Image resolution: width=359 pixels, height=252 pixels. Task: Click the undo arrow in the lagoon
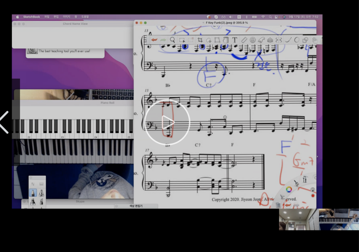pos(288,205)
